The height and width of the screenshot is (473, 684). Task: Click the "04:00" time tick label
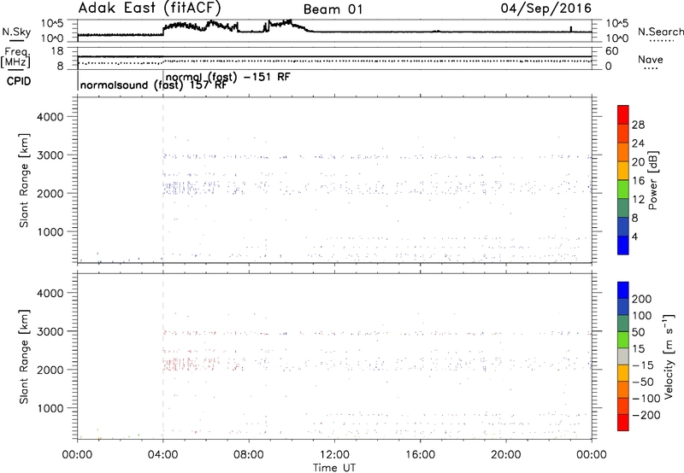coord(162,455)
